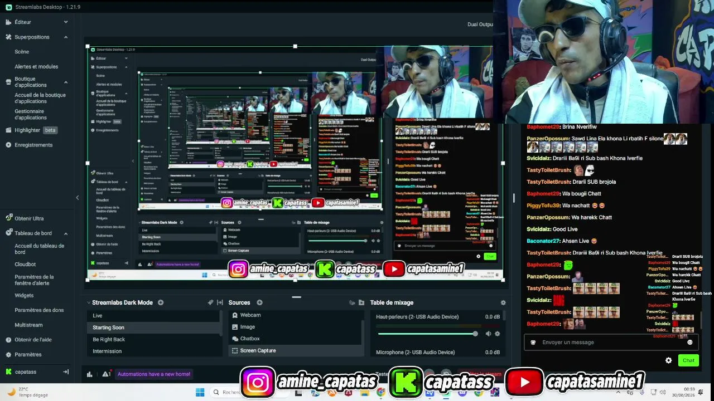Collapse the Superpositions section chevron

66,37
